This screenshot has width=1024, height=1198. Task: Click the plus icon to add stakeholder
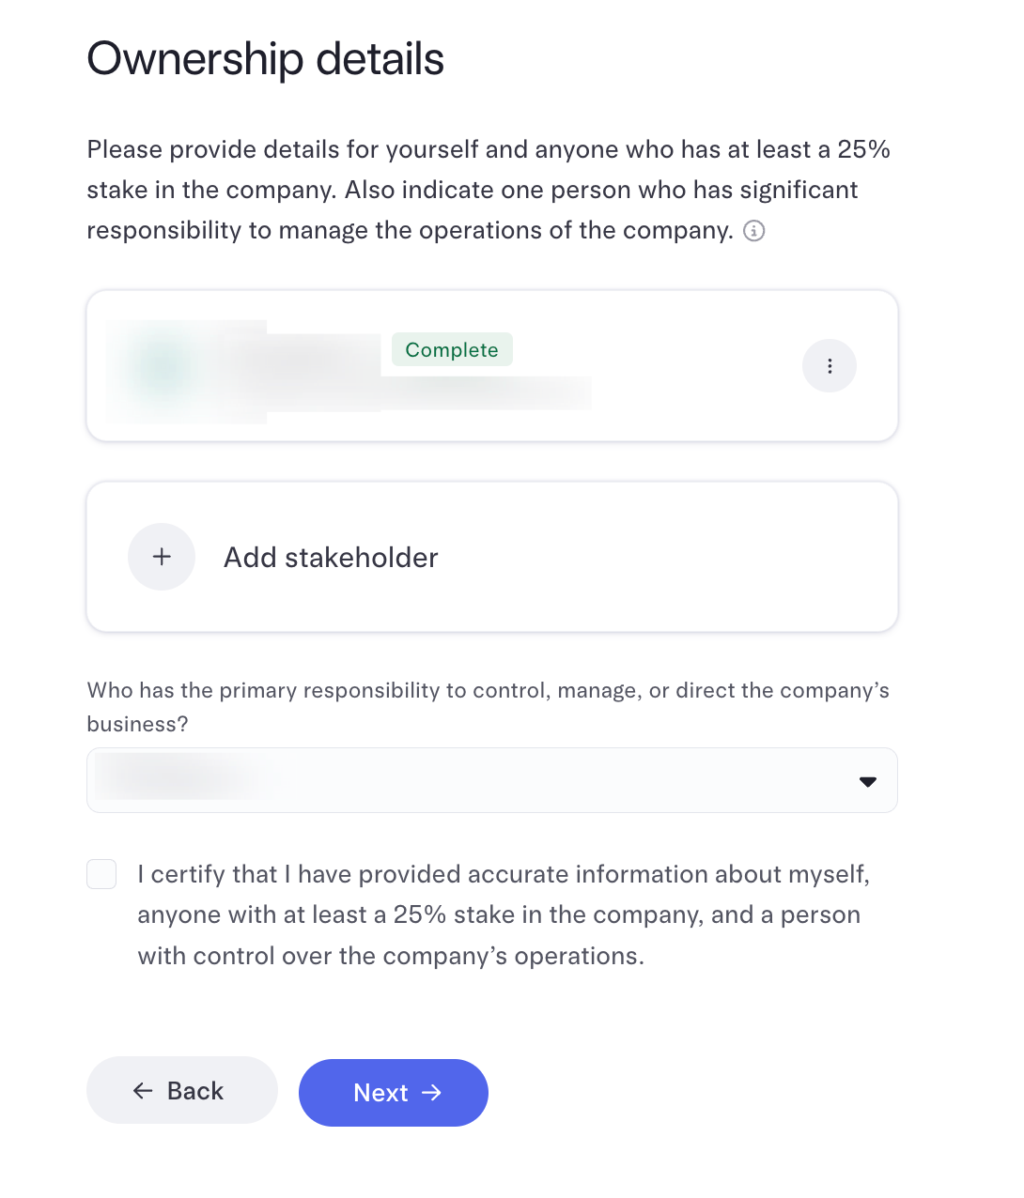162,557
